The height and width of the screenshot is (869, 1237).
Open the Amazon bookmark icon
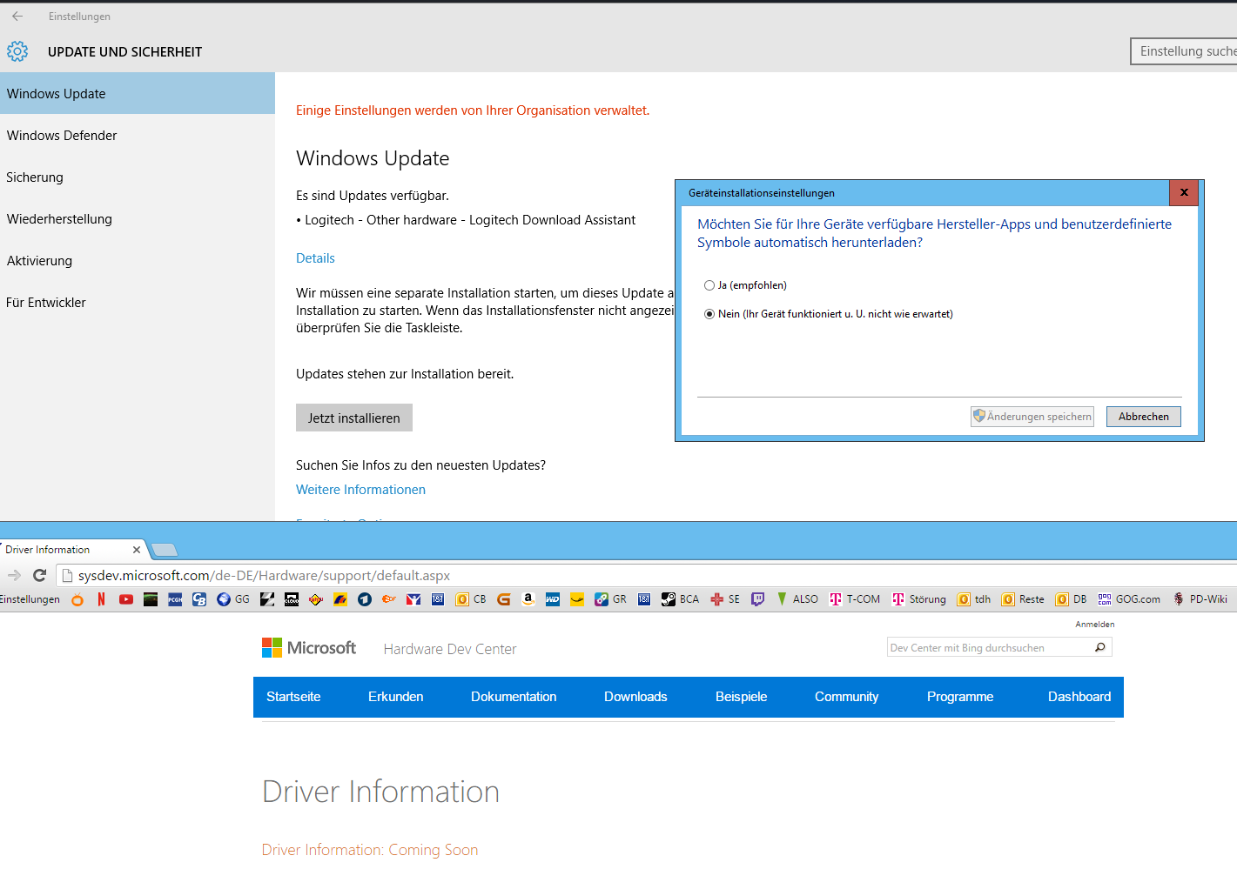(x=528, y=599)
